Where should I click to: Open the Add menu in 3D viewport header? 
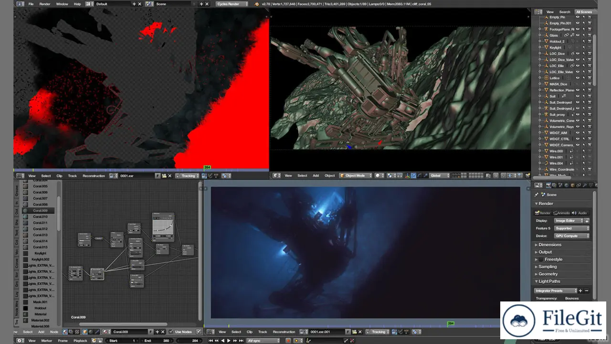pyautogui.click(x=316, y=175)
